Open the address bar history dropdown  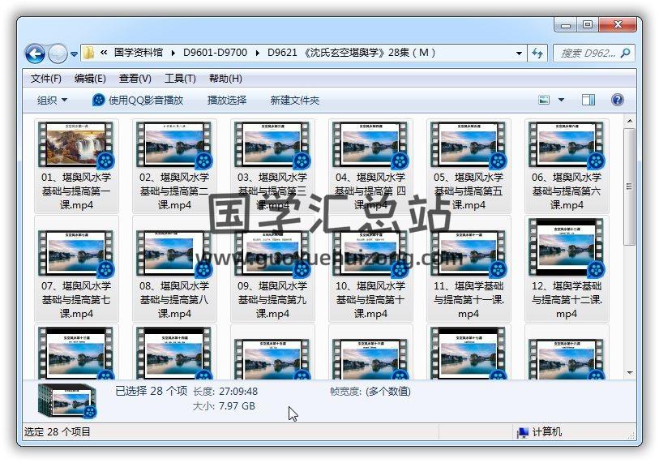(519, 53)
